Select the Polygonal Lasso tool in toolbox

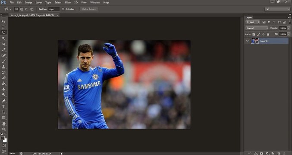tap(3, 33)
